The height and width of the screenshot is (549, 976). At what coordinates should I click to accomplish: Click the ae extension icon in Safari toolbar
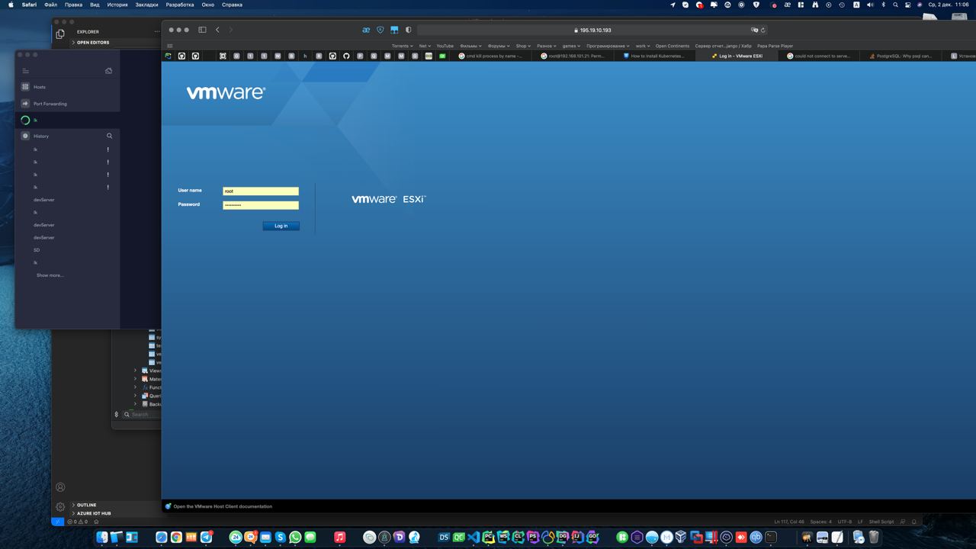pos(366,30)
